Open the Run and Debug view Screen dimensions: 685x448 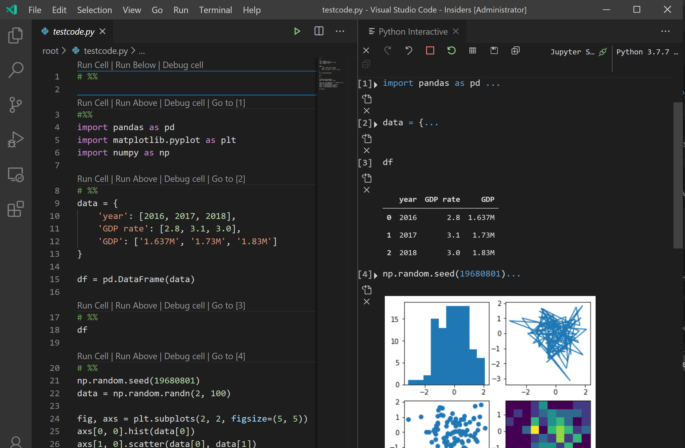15,139
